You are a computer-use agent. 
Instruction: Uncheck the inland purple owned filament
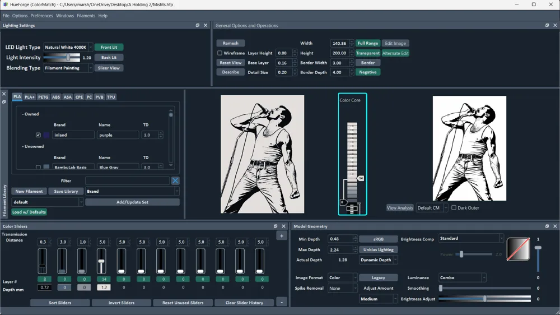pos(38,135)
